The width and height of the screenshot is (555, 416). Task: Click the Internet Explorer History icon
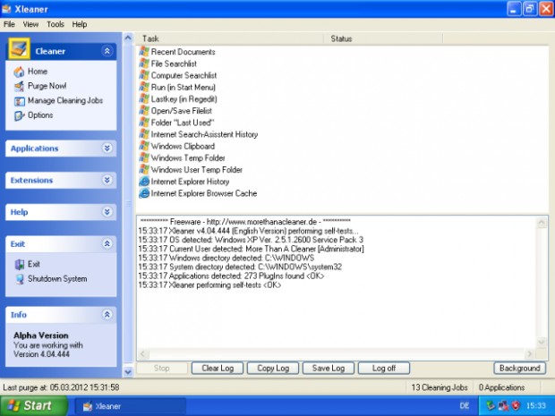pos(144,182)
